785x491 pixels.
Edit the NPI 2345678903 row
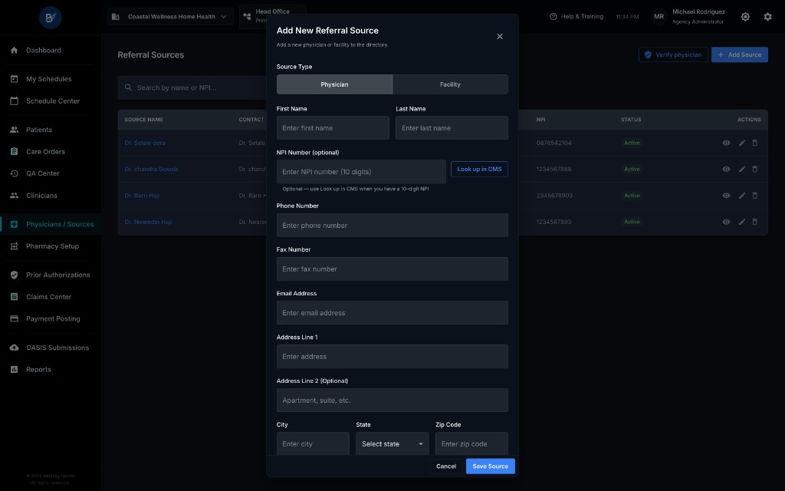point(741,196)
